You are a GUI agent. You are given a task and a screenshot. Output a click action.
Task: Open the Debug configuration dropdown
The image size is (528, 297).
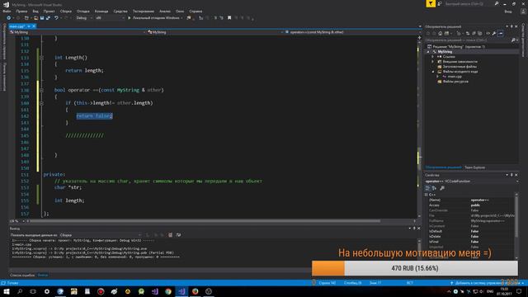click(84, 18)
